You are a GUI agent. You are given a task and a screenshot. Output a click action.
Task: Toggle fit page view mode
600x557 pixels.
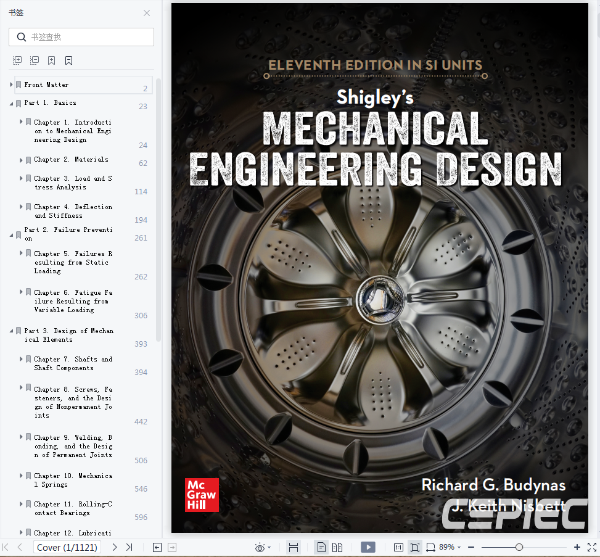pyautogui.click(x=414, y=547)
